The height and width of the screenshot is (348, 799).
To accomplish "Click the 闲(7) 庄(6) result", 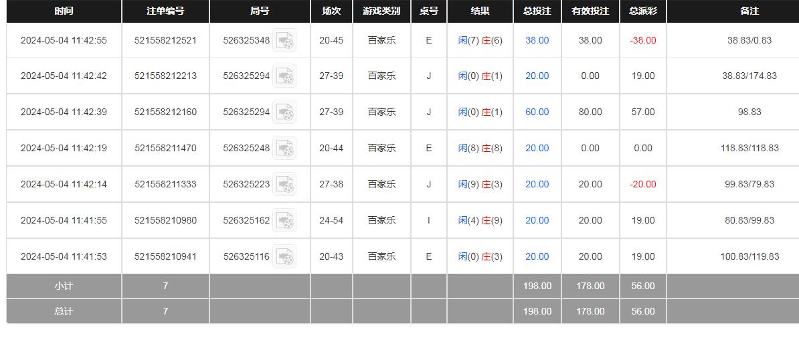I will (x=480, y=41).
